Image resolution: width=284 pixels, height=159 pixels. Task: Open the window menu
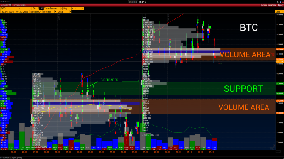pyautogui.click(x=272, y=5)
